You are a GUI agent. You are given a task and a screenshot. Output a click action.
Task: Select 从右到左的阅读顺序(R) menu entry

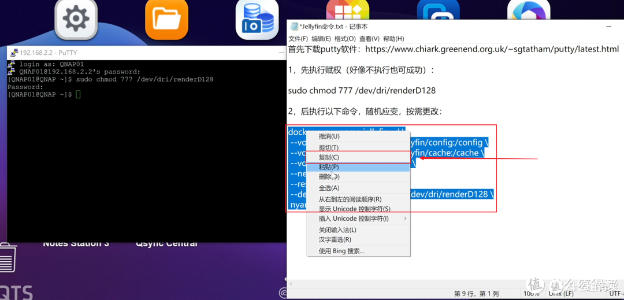358,199
